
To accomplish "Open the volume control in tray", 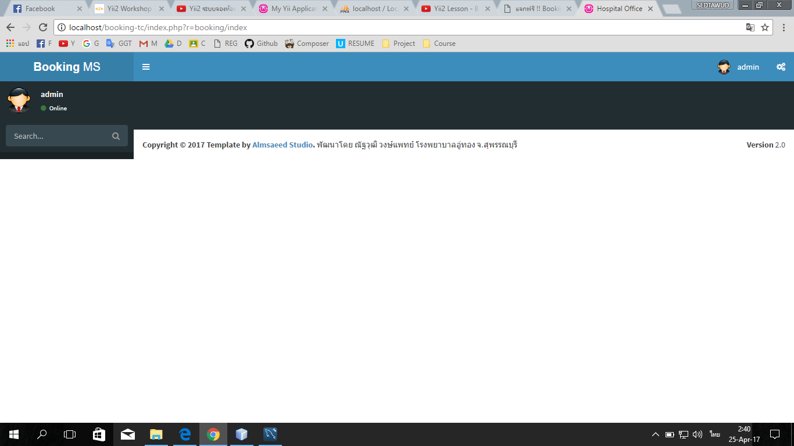I will pyautogui.click(x=698, y=434).
